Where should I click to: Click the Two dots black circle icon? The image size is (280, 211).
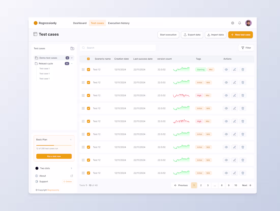37,168
